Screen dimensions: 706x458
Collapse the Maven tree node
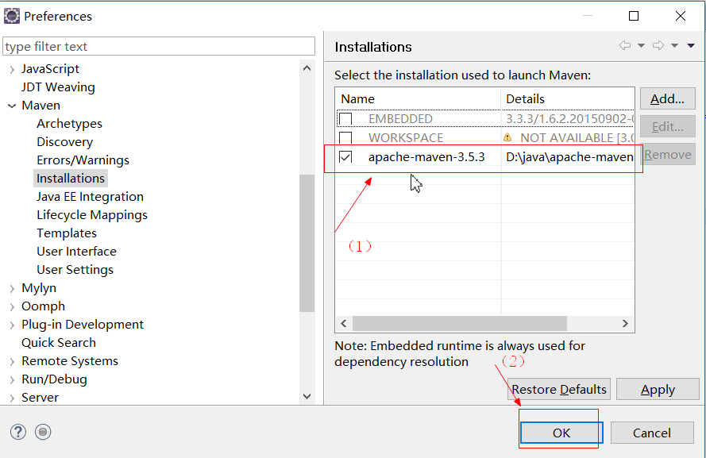(12, 106)
